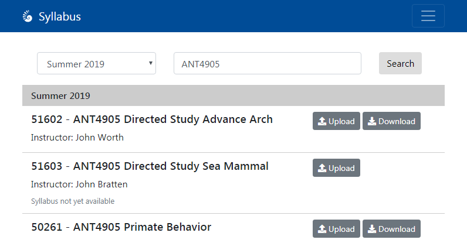The image size is (467, 243).
Task: Click course title 51603 - ANT4905 Directed Study Sea Mammal
Action: pyautogui.click(x=150, y=166)
